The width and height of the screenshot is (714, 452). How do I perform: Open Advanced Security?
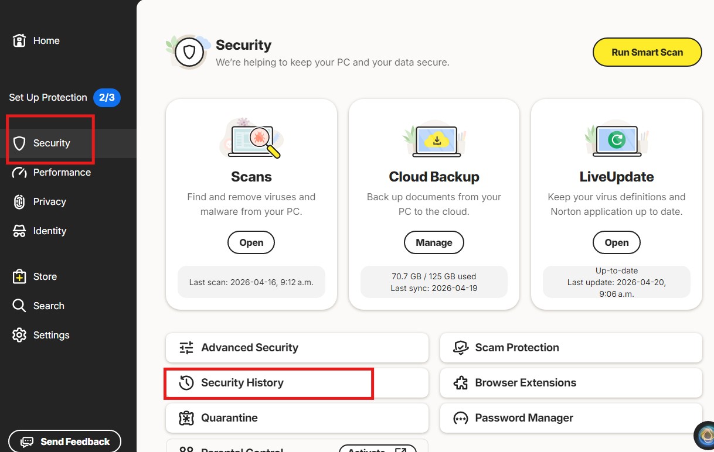(297, 348)
